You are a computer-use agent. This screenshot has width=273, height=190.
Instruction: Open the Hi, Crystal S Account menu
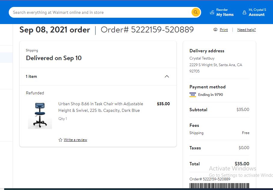pos(254,12)
